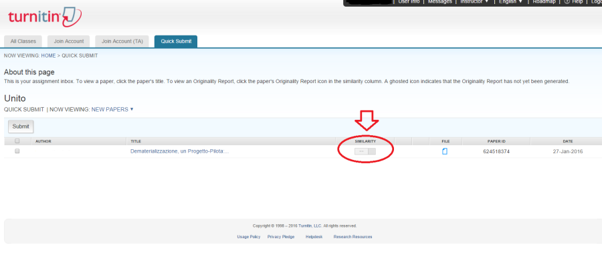Click the Submit button
The height and width of the screenshot is (265, 602).
pos(21,126)
